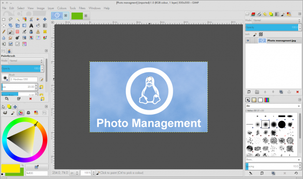
Task: Select the Pencil tool
Action: (x=3, y=32)
